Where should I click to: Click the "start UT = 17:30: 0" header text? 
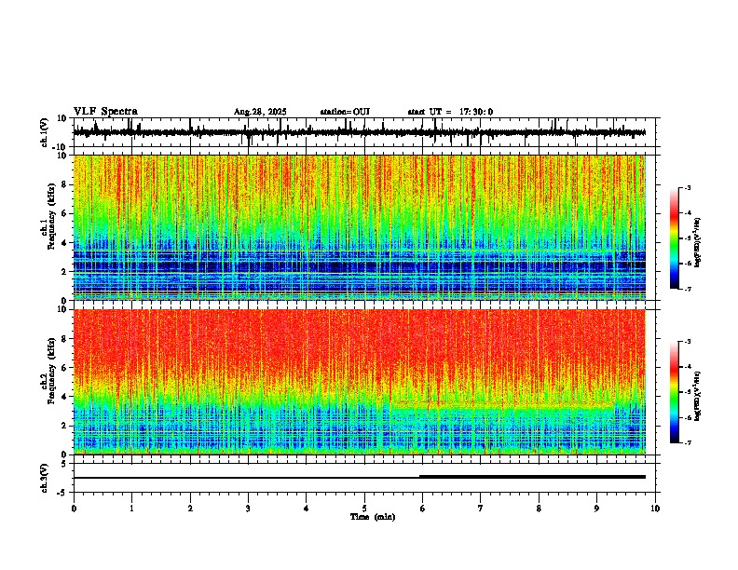pyautogui.click(x=450, y=112)
